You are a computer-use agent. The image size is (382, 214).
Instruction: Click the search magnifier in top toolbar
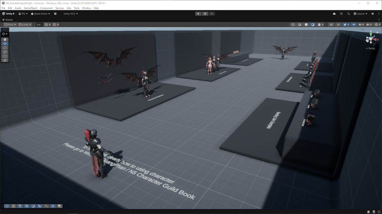click(348, 14)
